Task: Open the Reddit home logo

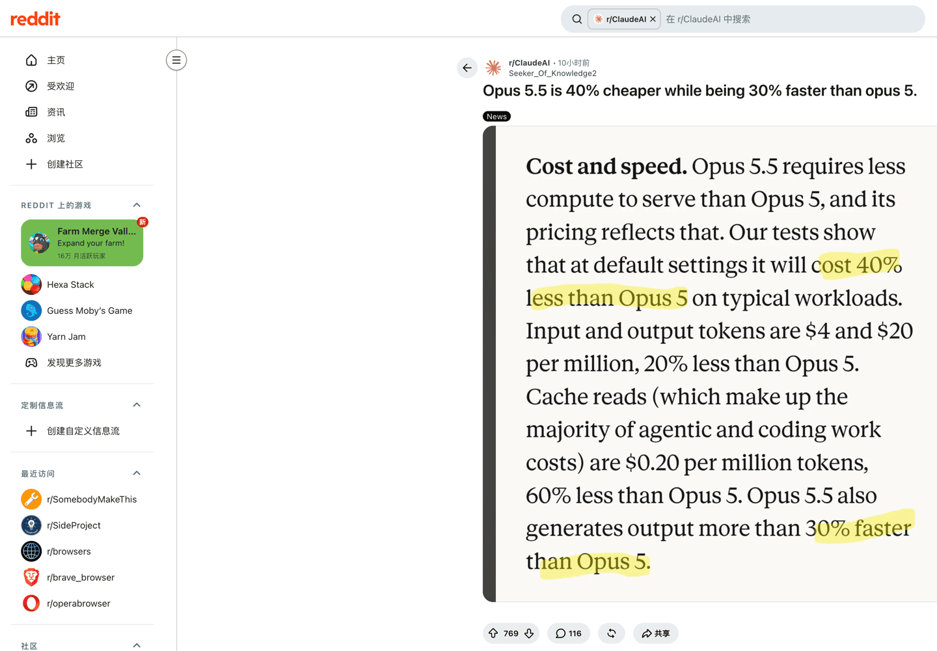Action: pos(35,19)
